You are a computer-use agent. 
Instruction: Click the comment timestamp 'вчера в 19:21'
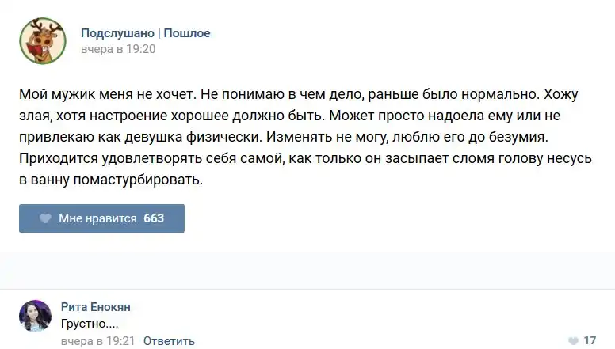click(x=98, y=341)
